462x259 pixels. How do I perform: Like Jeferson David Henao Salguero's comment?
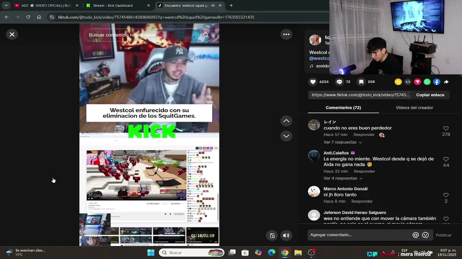pos(446,219)
